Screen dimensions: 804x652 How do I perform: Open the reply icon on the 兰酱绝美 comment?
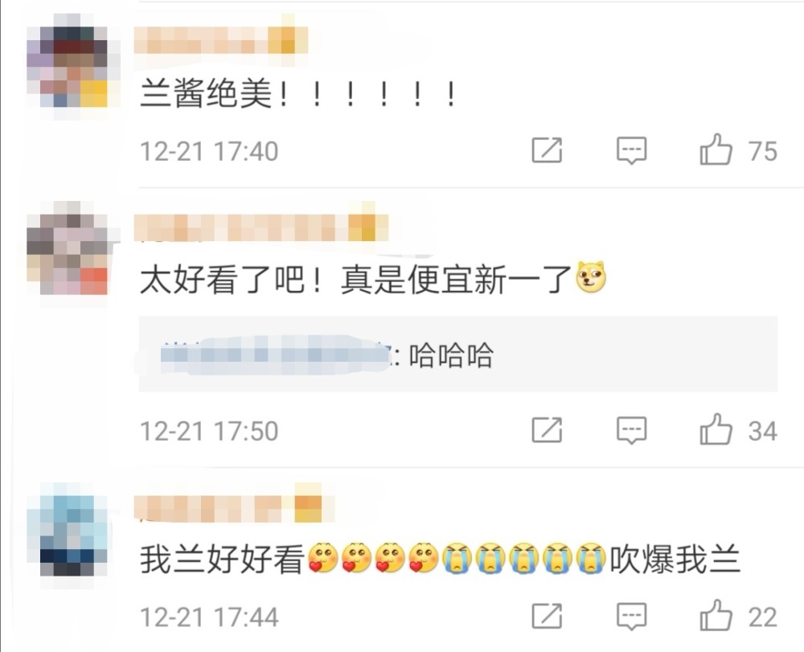point(631,150)
